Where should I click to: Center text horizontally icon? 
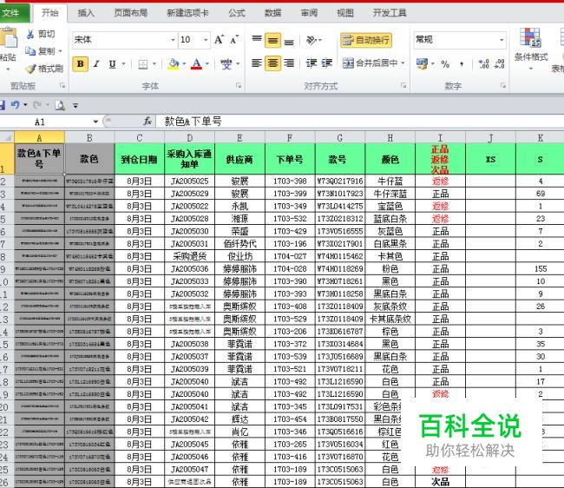tap(272, 63)
